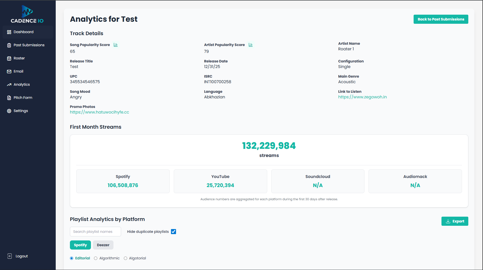Focus the Search playlist names field
Screen dimensions: 483x270
click(95, 232)
